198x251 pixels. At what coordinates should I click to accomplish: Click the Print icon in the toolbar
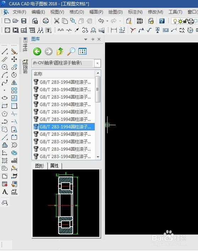(46, 21)
